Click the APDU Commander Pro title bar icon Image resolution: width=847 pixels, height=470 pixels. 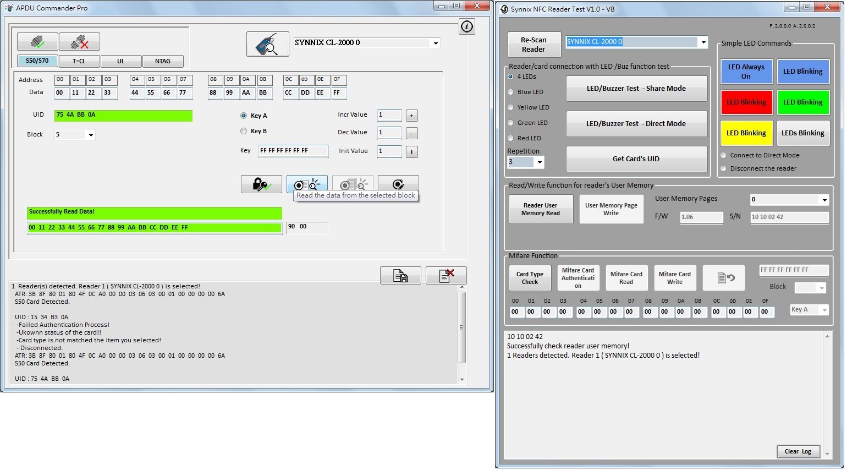coord(8,8)
